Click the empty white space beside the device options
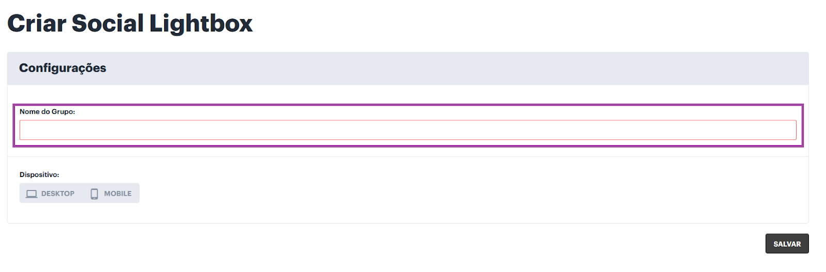 click(x=465, y=194)
